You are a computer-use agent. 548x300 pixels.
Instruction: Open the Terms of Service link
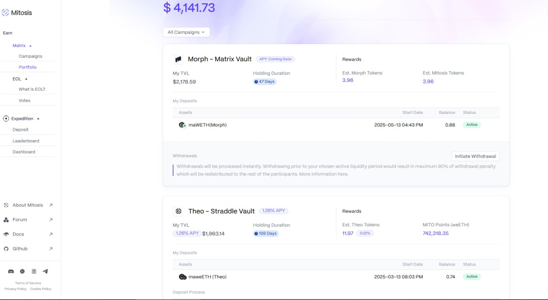click(x=28, y=283)
